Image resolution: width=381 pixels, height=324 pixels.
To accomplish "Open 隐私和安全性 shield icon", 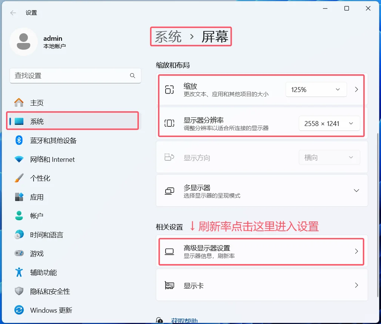I will click(18, 291).
